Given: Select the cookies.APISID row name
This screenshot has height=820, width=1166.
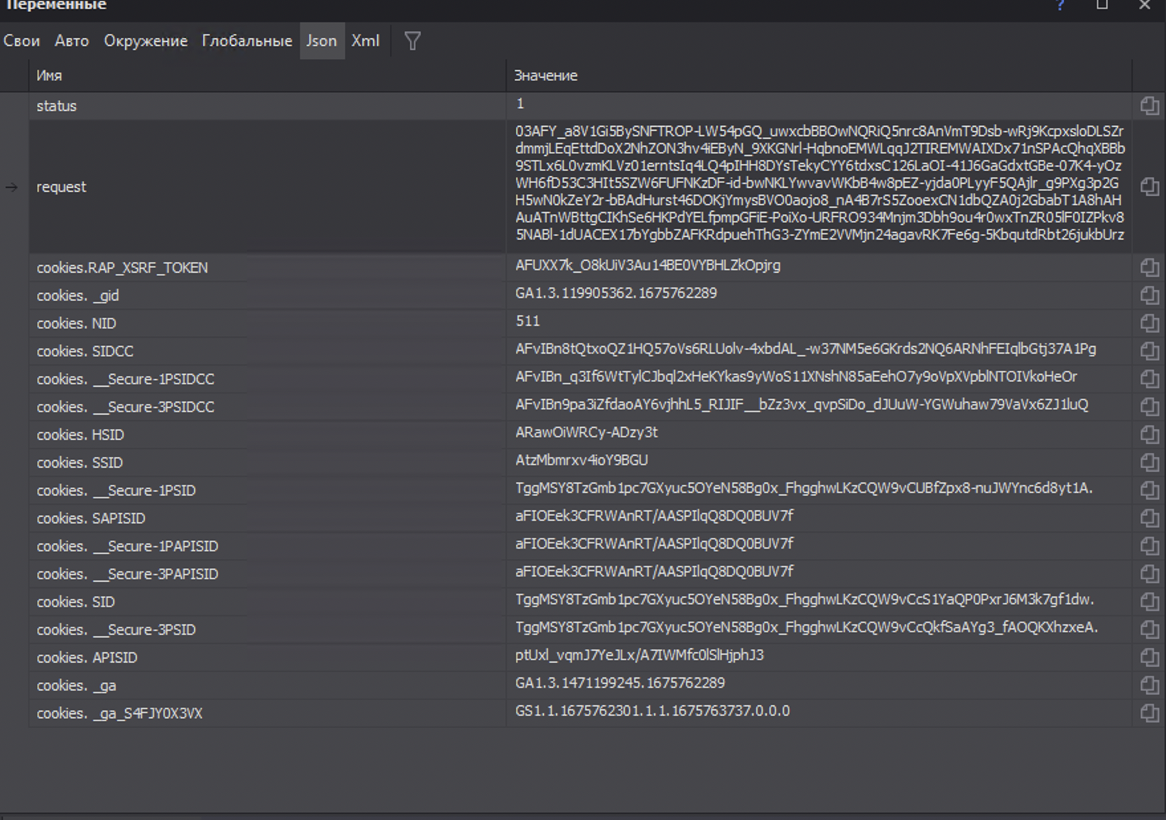Looking at the screenshot, I should coord(87,658).
